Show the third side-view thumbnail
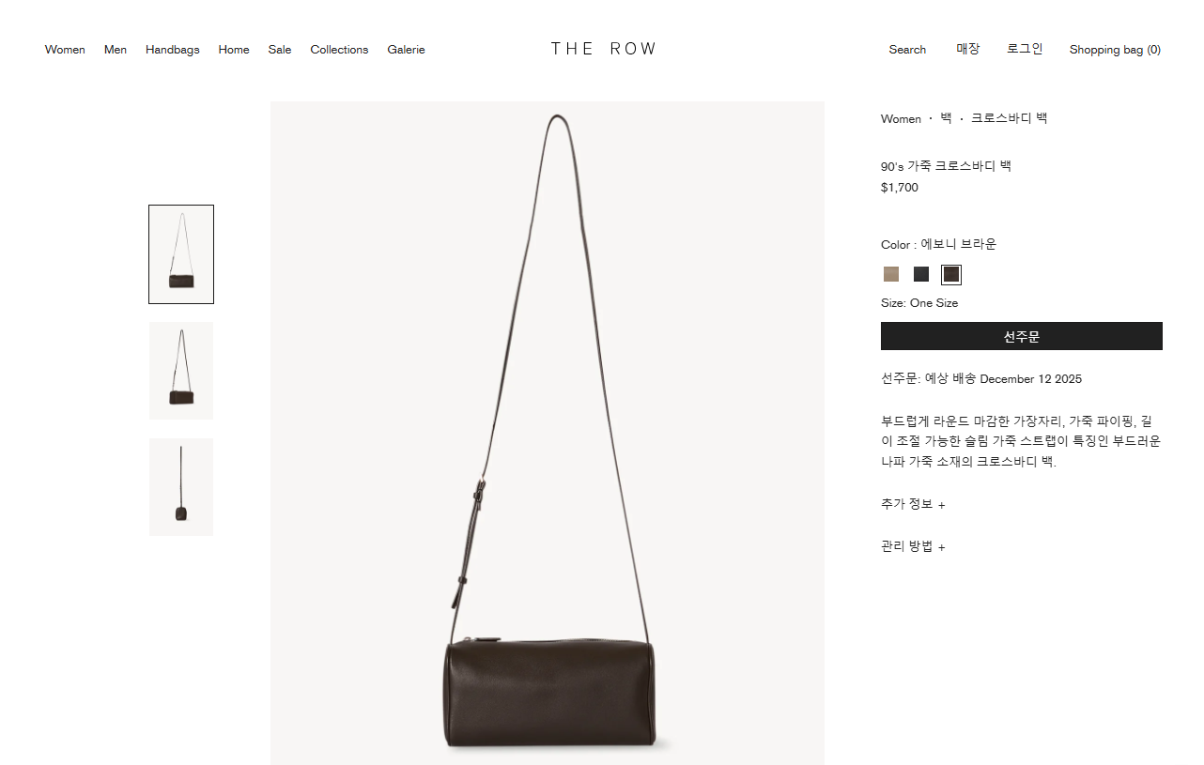The image size is (1204, 765). [x=181, y=487]
